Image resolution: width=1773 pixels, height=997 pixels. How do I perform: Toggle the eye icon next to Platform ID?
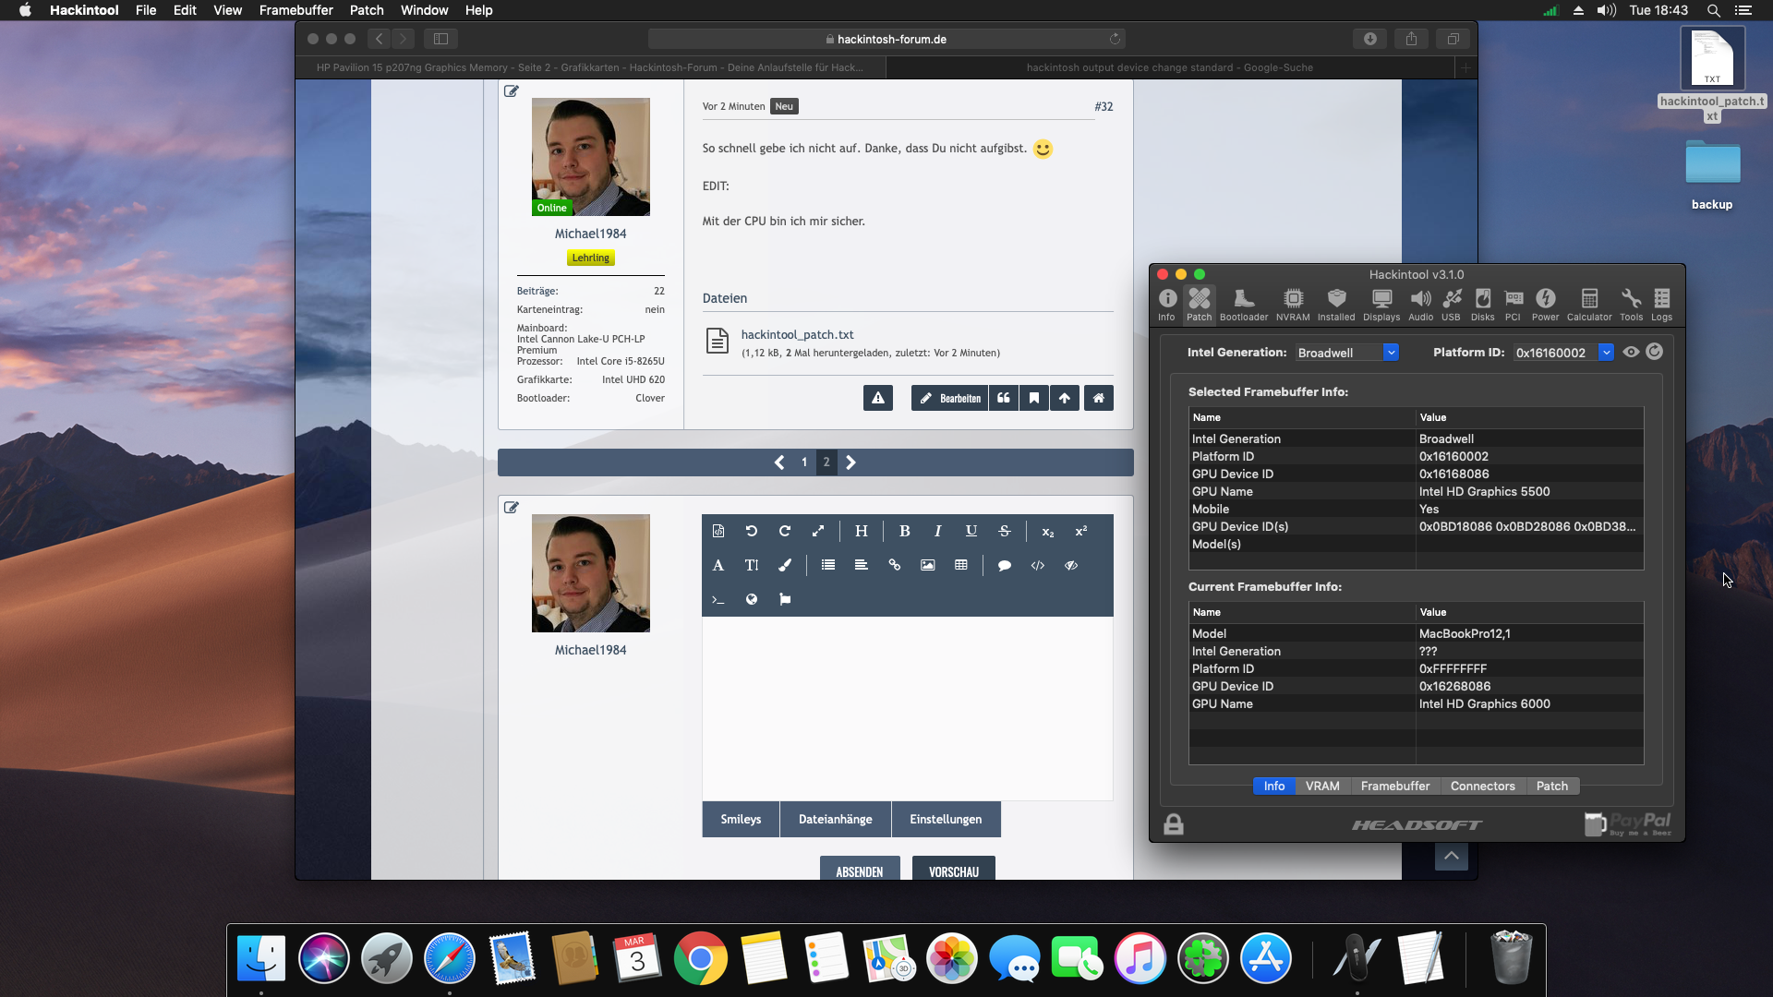[1631, 352]
